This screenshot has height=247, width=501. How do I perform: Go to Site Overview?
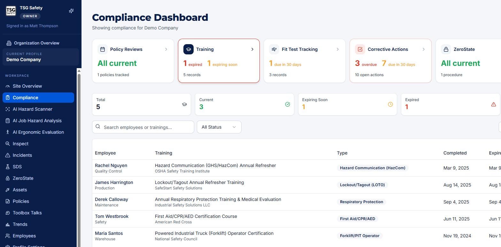tap(38, 86)
